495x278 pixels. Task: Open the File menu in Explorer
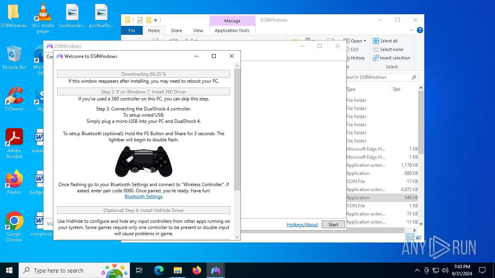tap(132, 31)
